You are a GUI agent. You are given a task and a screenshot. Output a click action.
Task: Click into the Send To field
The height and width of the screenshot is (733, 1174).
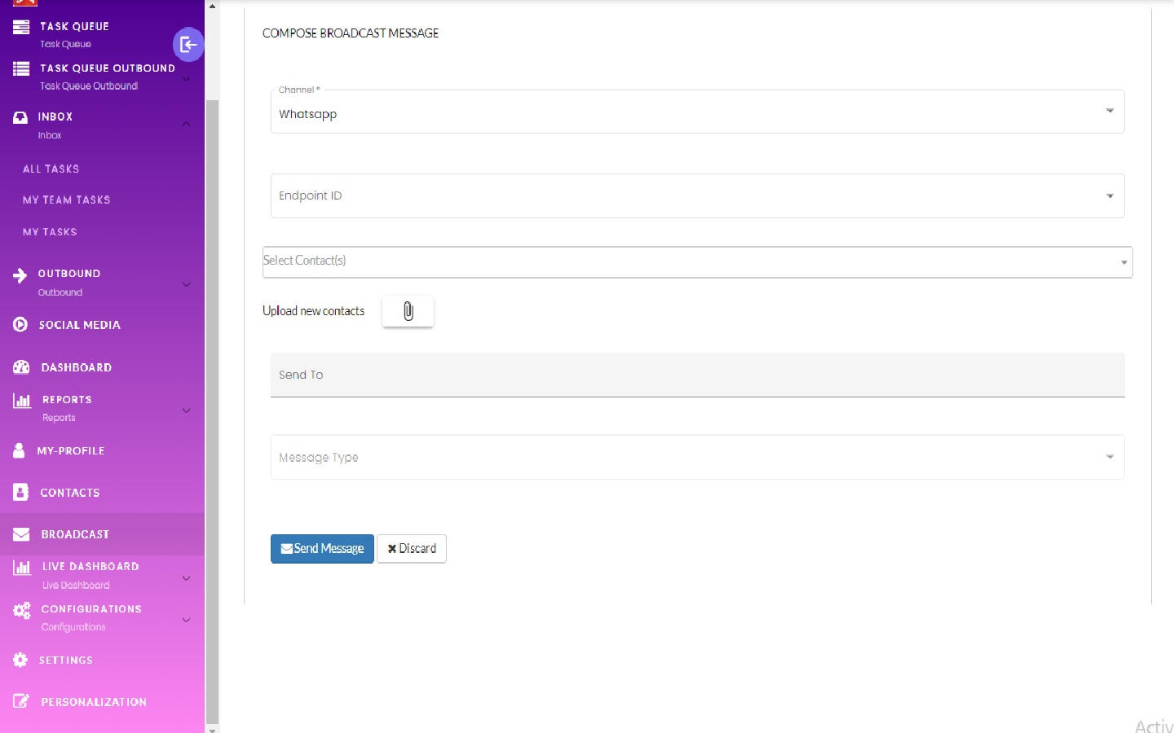697,375
